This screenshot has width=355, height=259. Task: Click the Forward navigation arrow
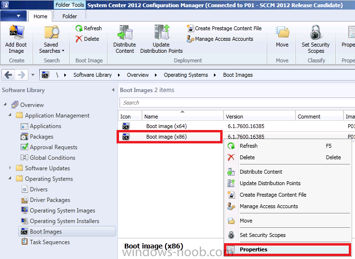22,75
